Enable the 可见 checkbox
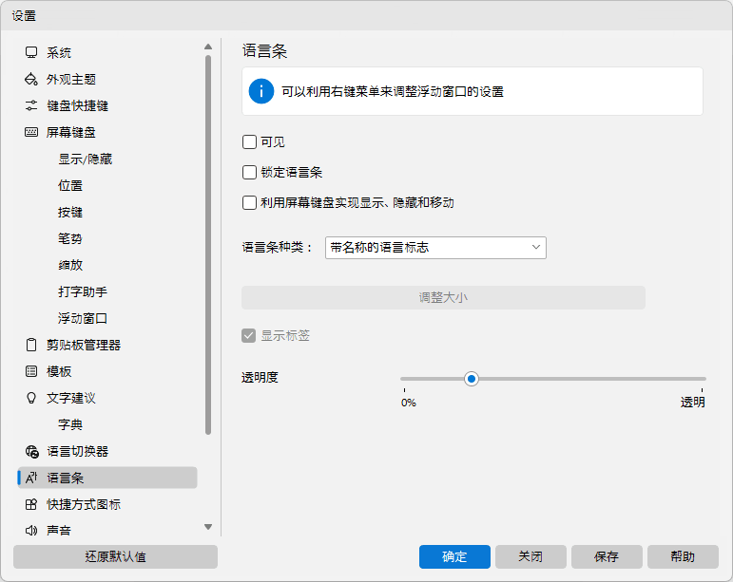733x582 pixels. 249,141
